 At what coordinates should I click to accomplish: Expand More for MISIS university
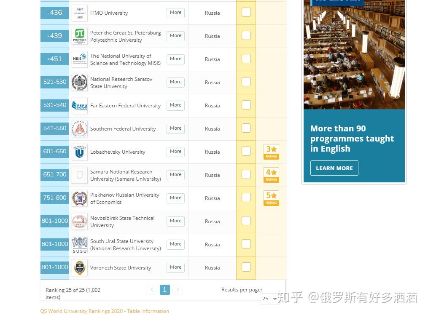click(x=175, y=59)
